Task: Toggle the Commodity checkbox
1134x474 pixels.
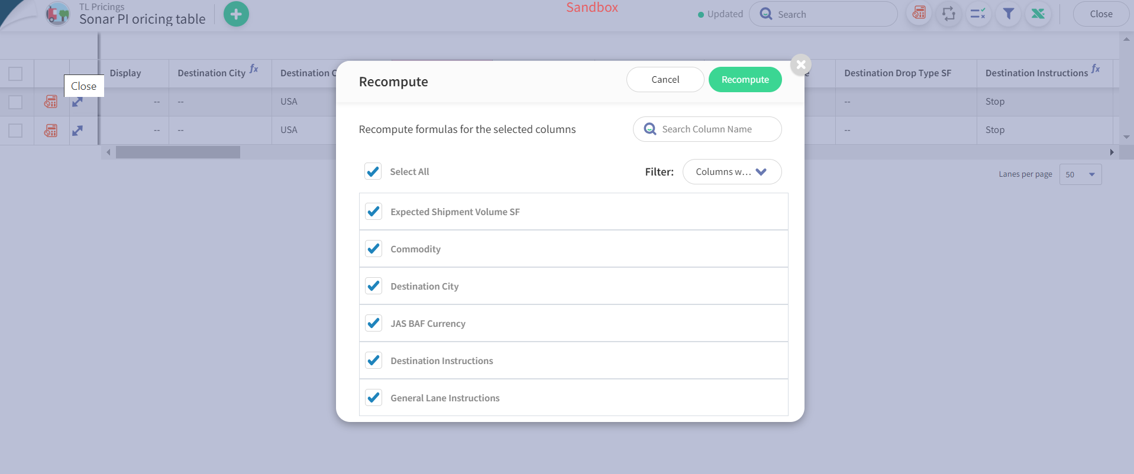Action: pos(373,249)
